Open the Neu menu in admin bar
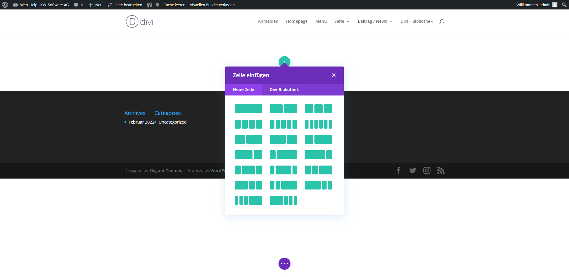Image resolution: width=569 pixels, height=277 pixels. pos(95,5)
